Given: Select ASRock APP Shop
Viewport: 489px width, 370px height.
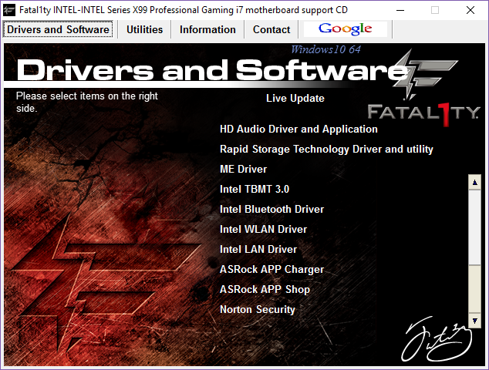Looking at the screenshot, I should coord(265,290).
